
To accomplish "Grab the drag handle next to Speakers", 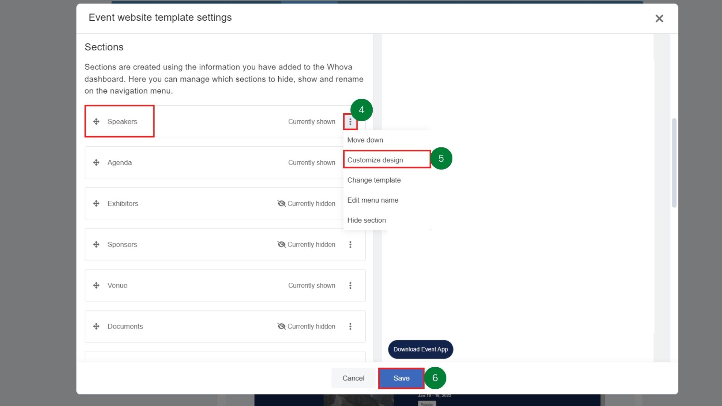I will click(97, 121).
